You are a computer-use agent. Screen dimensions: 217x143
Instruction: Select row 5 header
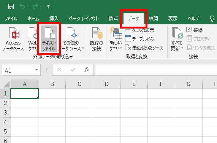5,132
